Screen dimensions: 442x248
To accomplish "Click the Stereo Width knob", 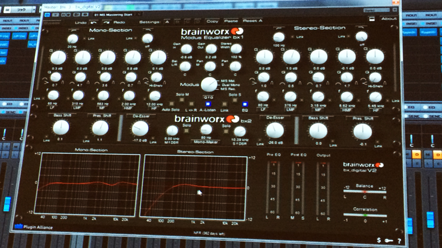I will point(236,49).
